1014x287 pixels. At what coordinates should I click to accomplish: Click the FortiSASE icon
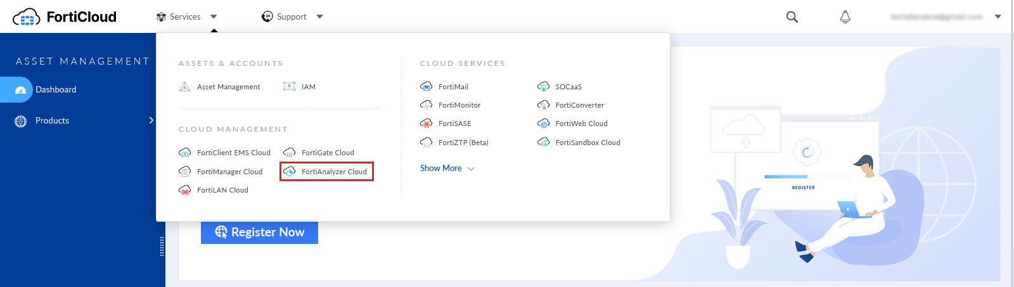click(x=426, y=123)
